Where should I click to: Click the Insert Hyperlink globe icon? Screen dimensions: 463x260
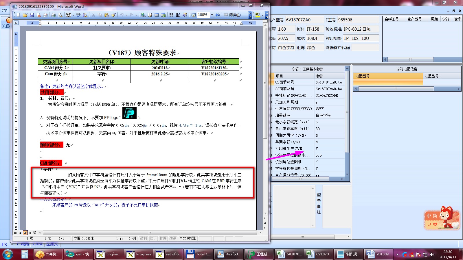click(143, 15)
